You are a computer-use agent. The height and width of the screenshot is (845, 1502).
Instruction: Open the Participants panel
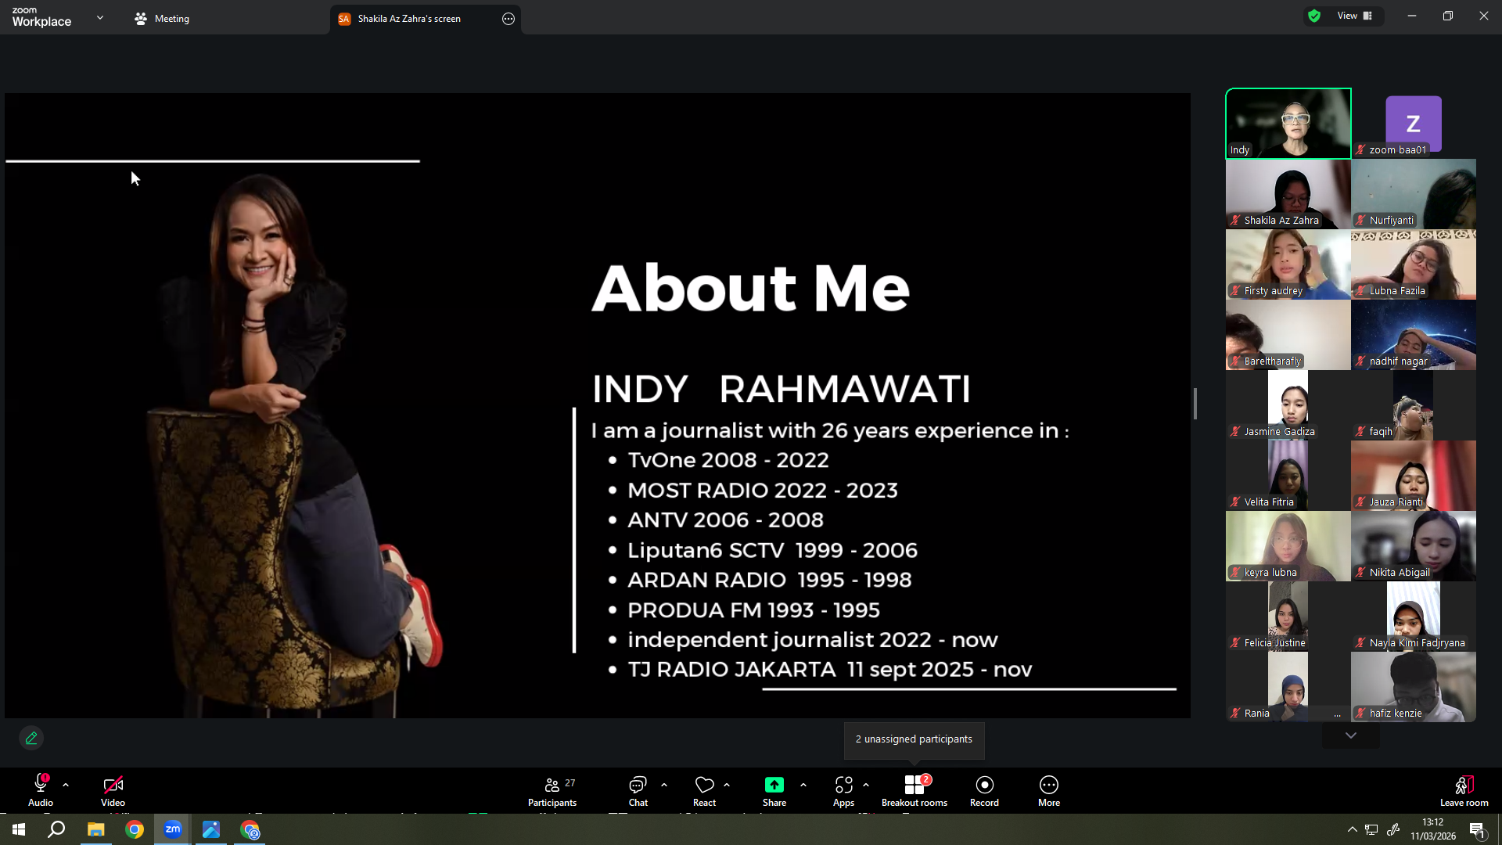coord(552,790)
